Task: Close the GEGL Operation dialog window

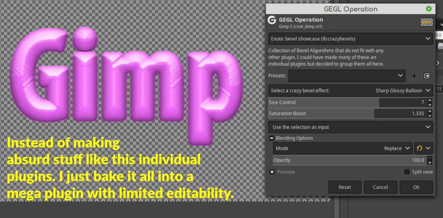Action: 428,9
